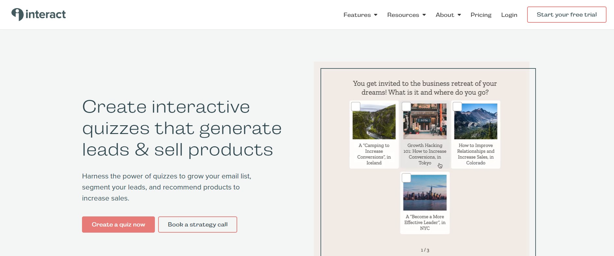
Task: Select the Colorado mountains image
Action: 476,121
